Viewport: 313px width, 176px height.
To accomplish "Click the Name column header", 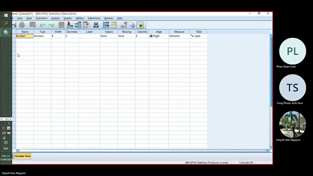I will pos(25,32).
